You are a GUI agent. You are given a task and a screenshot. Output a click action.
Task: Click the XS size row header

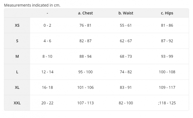click(17, 25)
